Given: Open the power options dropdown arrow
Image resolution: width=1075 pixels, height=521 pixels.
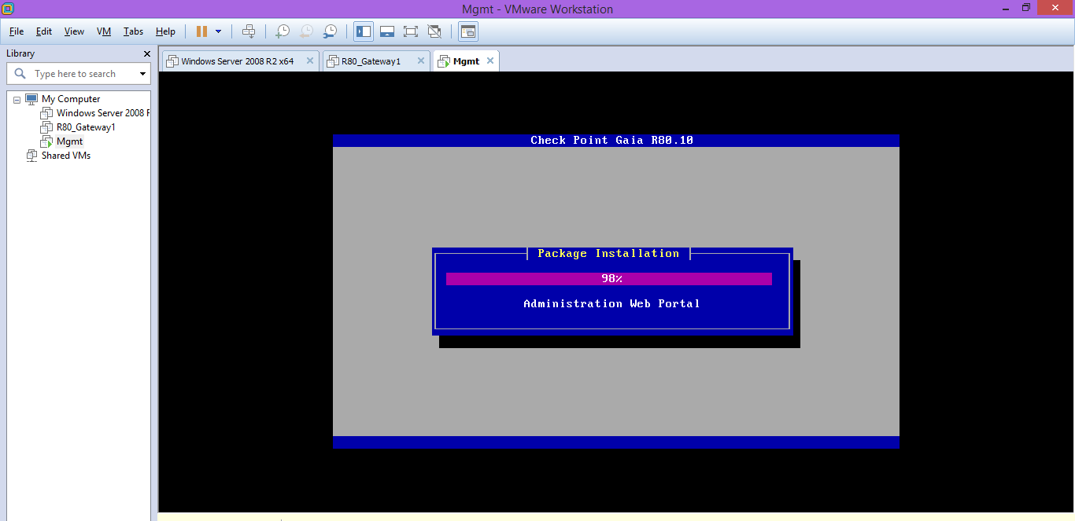Looking at the screenshot, I should click(x=218, y=31).
